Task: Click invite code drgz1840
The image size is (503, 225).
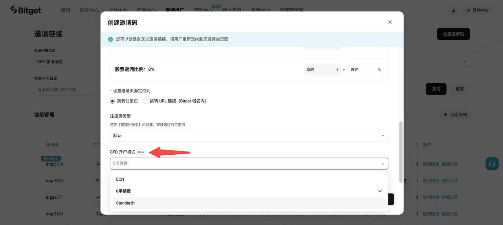Action: point(54,181)
